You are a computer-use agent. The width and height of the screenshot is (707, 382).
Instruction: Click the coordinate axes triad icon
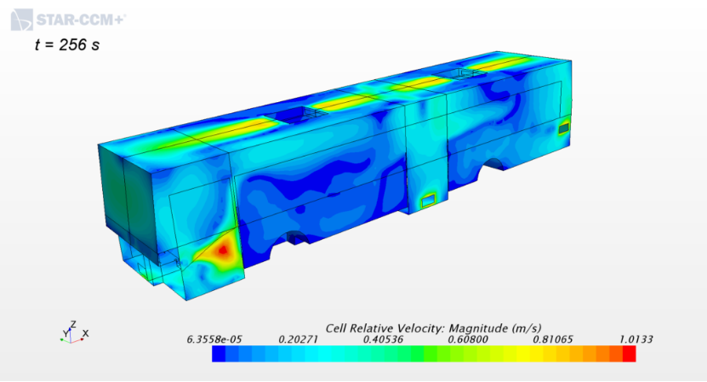(71, 334)
